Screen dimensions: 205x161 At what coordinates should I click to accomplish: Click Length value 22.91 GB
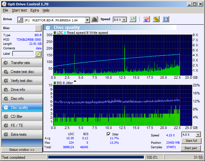point(35,44)
